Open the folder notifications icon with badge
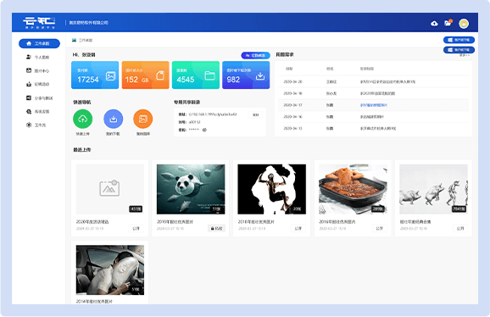490x317 pixels. (448, 23)
